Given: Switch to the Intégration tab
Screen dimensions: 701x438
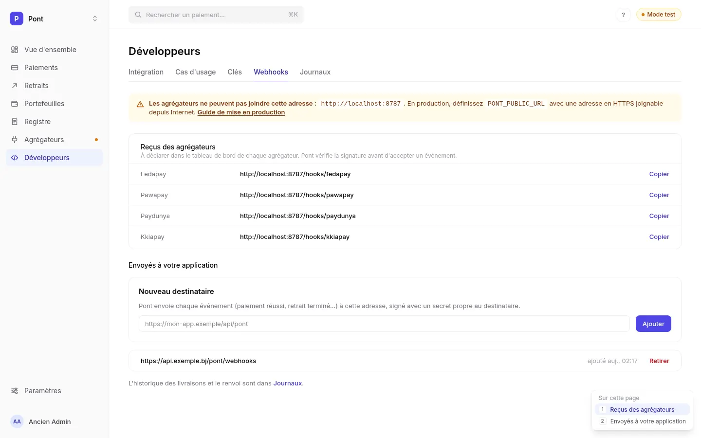Looking at the screenshot, I should point(146,72).
